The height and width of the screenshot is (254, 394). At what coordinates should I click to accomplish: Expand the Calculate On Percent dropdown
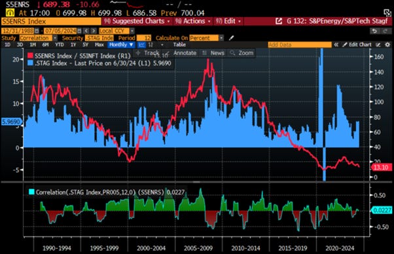click(221, 38)
